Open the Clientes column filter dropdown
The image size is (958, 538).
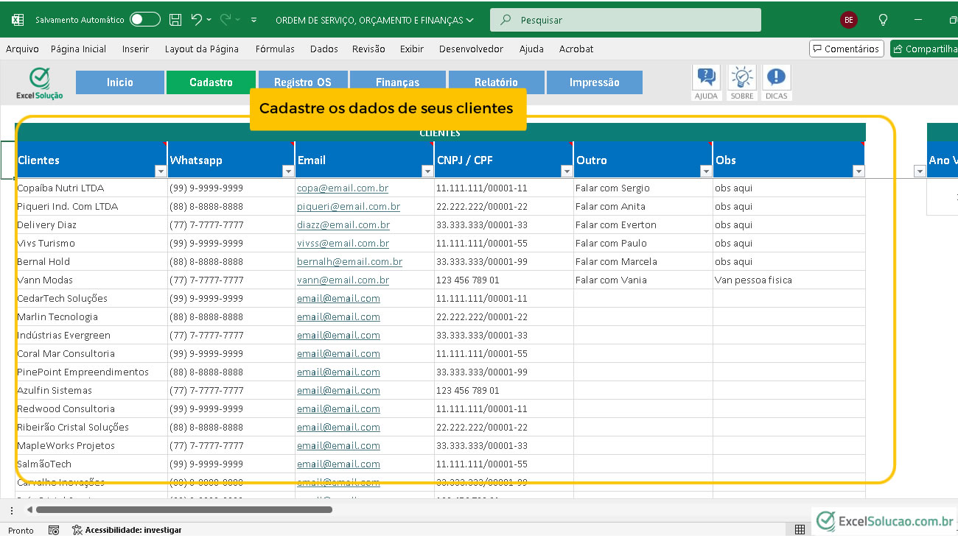(x=161, y=171)
